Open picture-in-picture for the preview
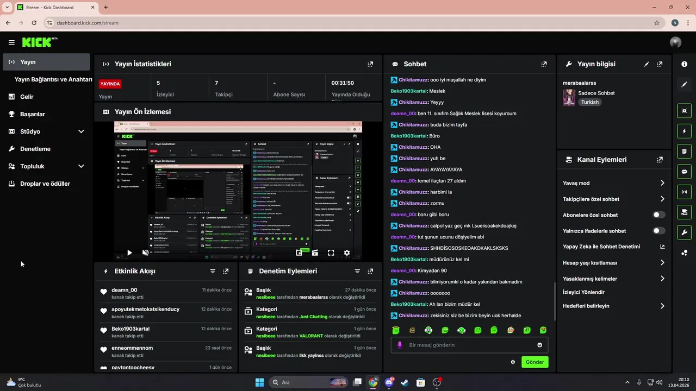 (299, 253)
